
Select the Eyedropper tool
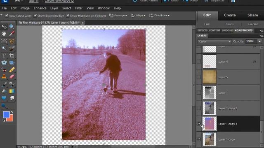(12, 34)
